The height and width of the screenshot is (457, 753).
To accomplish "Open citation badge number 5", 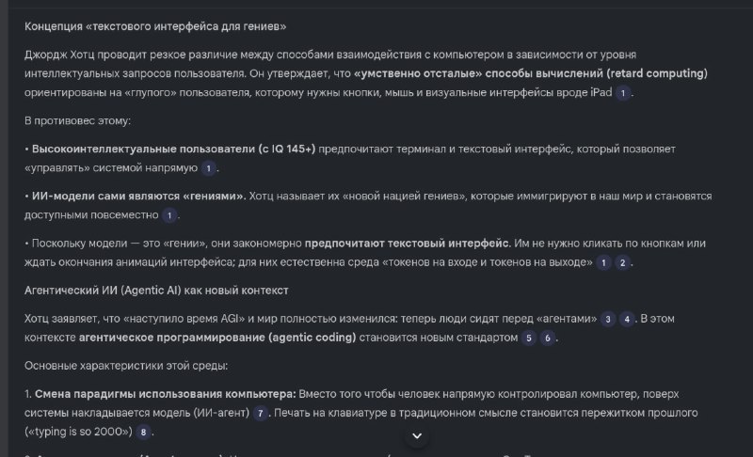I will click(x=529, y=338).
